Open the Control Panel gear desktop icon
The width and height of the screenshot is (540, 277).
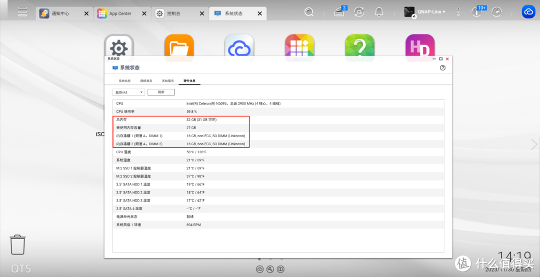click(x=119, y=45)
